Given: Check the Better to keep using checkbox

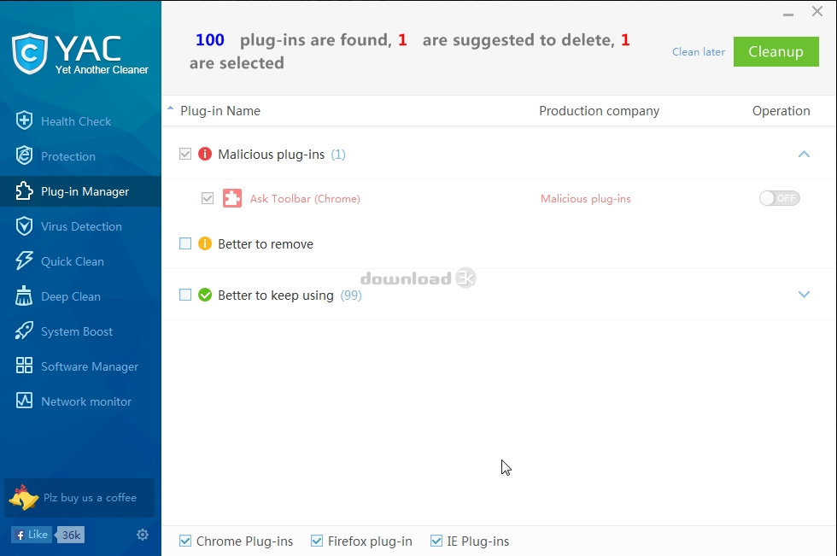Looking at the screenshot, I should (x=185, y=295).
